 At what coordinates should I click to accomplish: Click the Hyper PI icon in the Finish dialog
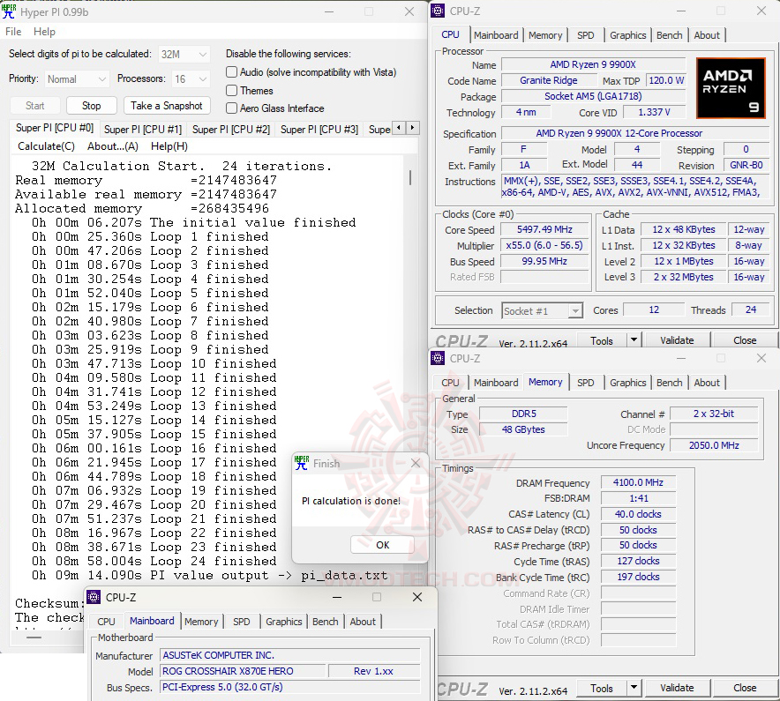click(302, 463)
